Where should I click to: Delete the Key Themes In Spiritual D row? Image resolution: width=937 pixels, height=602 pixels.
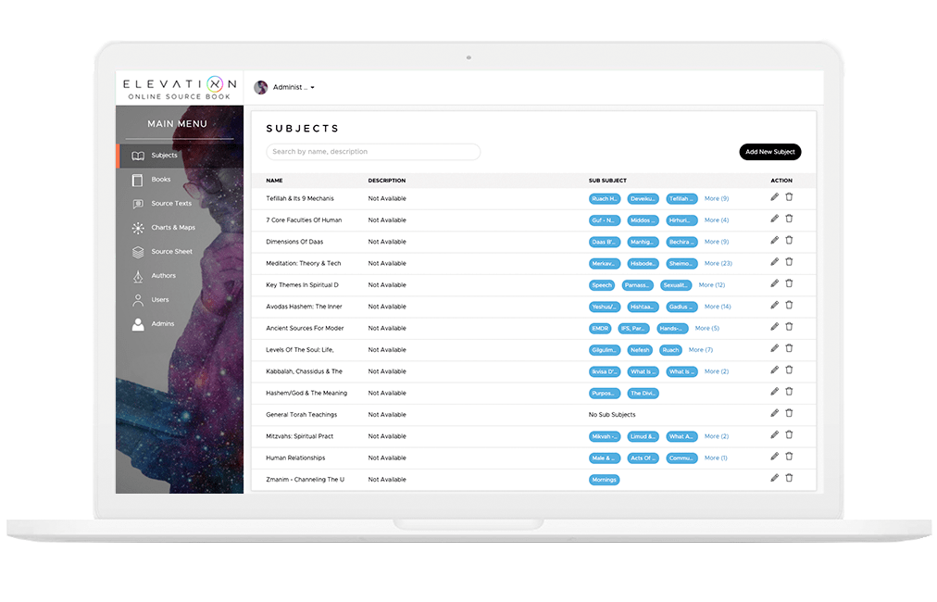[789, 282]
